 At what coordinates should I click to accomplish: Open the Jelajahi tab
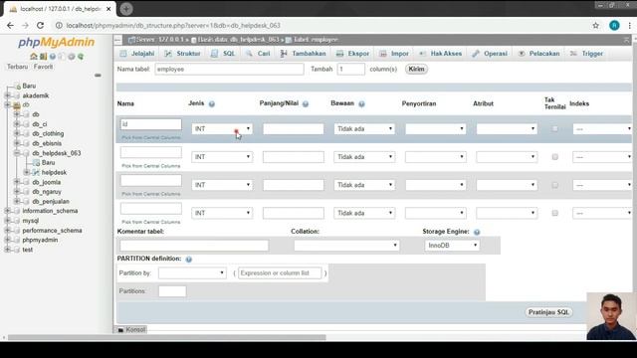coord(137,54)
